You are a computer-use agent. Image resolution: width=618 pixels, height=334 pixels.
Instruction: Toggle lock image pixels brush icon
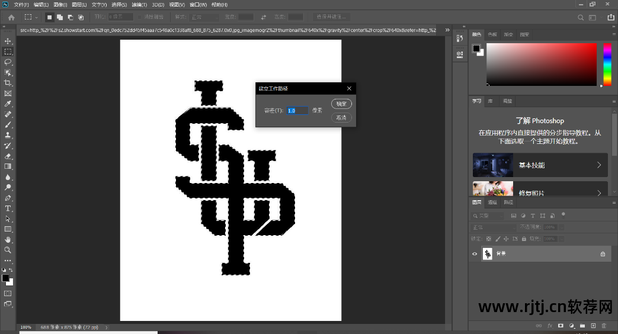(498, 239)
